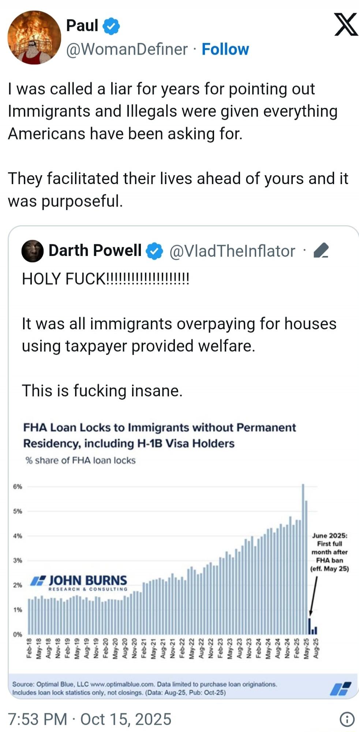Open Paul's profile avatar
Screen dimensions: 359x732
click(x=34, y=37)
